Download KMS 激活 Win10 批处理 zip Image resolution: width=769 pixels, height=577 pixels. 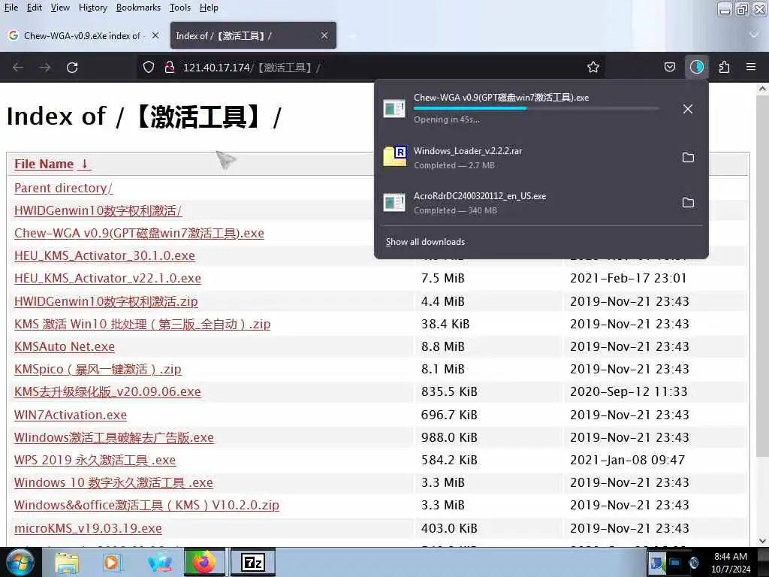(x=142, y=324)
